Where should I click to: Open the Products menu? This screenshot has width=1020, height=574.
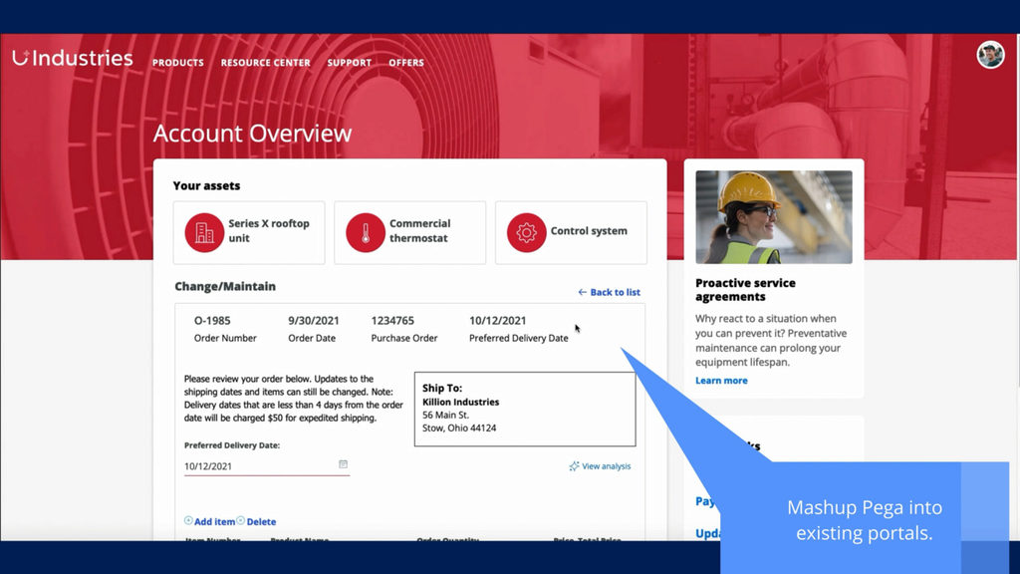pyautogui.click(x=177, y=63)
